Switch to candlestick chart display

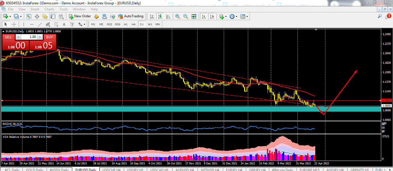point(160,16)
